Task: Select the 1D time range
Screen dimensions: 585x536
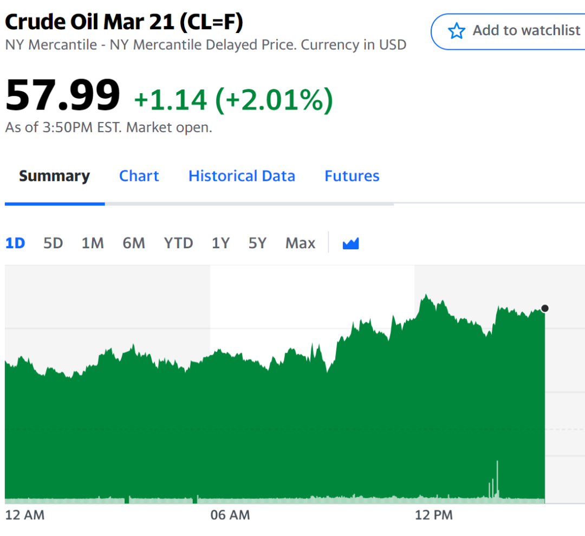Action: (x=15, y=243)
